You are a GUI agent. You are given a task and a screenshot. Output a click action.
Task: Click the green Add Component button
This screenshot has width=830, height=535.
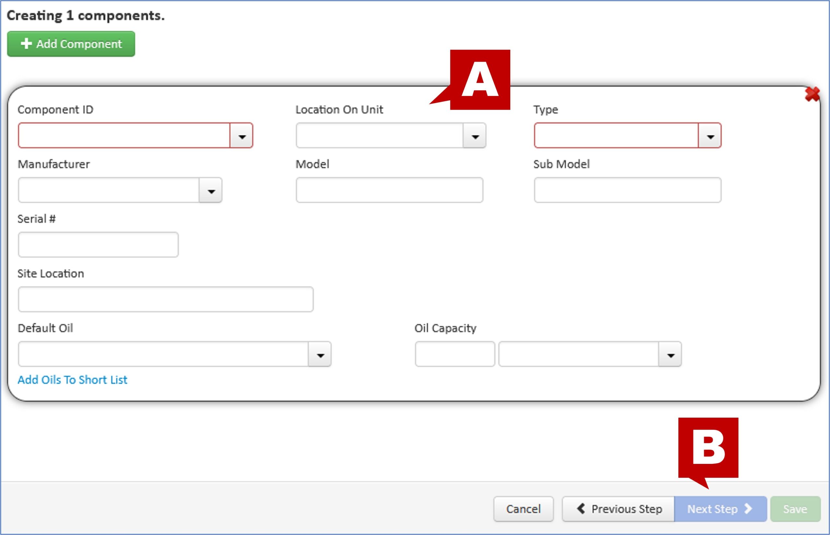(71, 44)
